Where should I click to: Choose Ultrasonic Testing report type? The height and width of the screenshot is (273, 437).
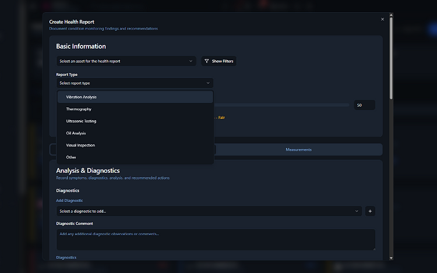135,121
